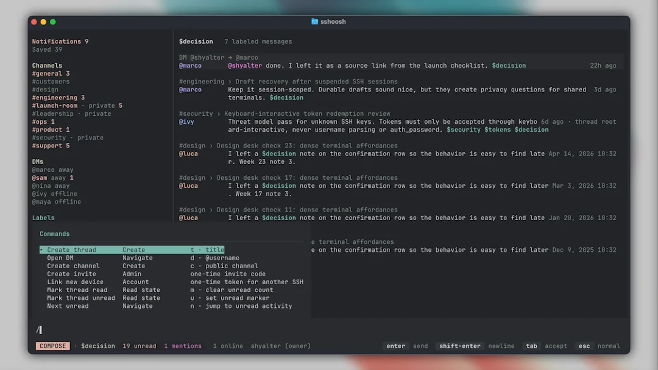Click shyalter (owner) in status bar
Screen dimensions: 658x370
280,346
